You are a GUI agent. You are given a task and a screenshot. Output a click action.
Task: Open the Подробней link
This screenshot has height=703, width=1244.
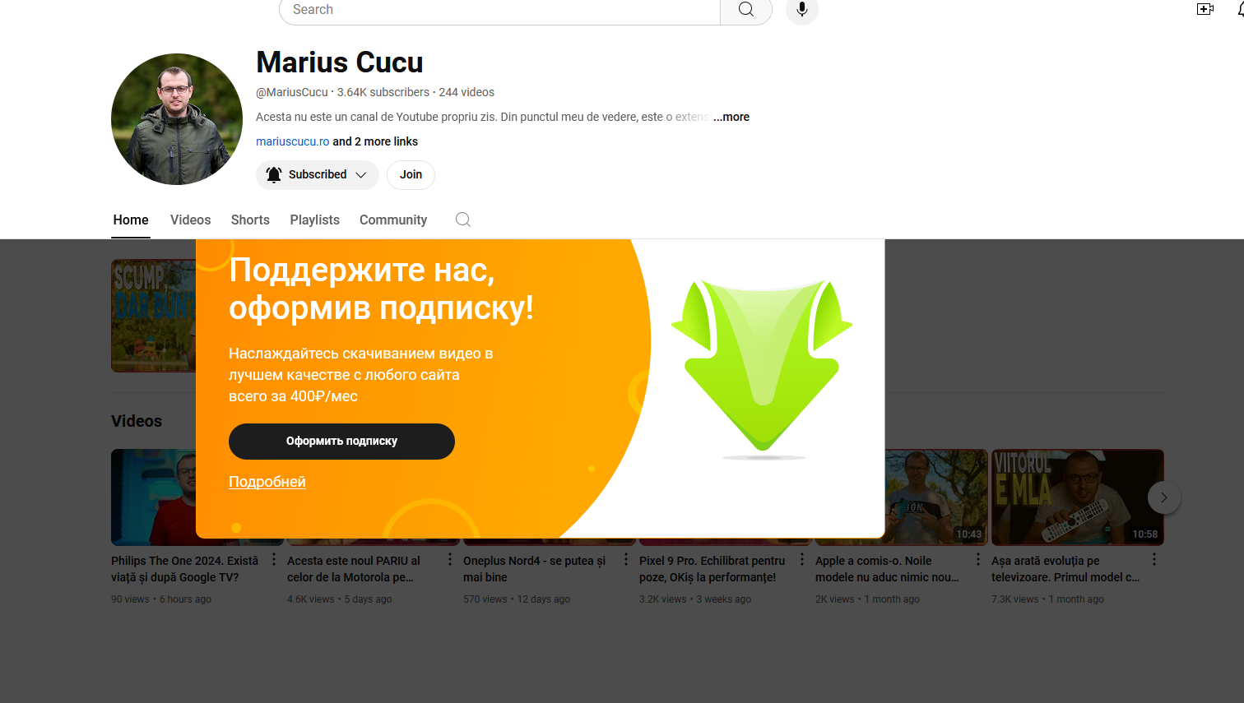(x=267, y=482)
